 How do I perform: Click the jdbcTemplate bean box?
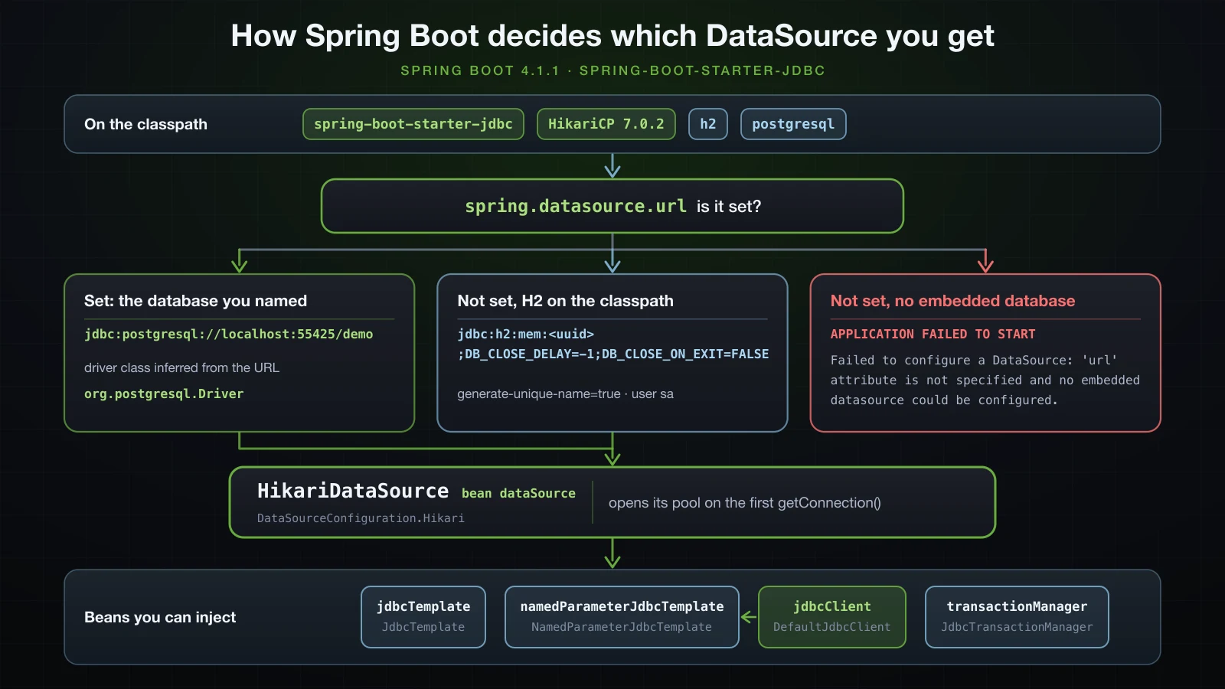pos(423,617)
